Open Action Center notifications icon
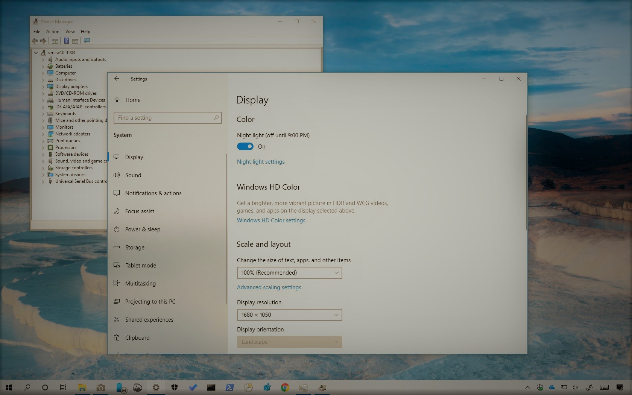Viewport: 632px width, 395px height. 620,387
